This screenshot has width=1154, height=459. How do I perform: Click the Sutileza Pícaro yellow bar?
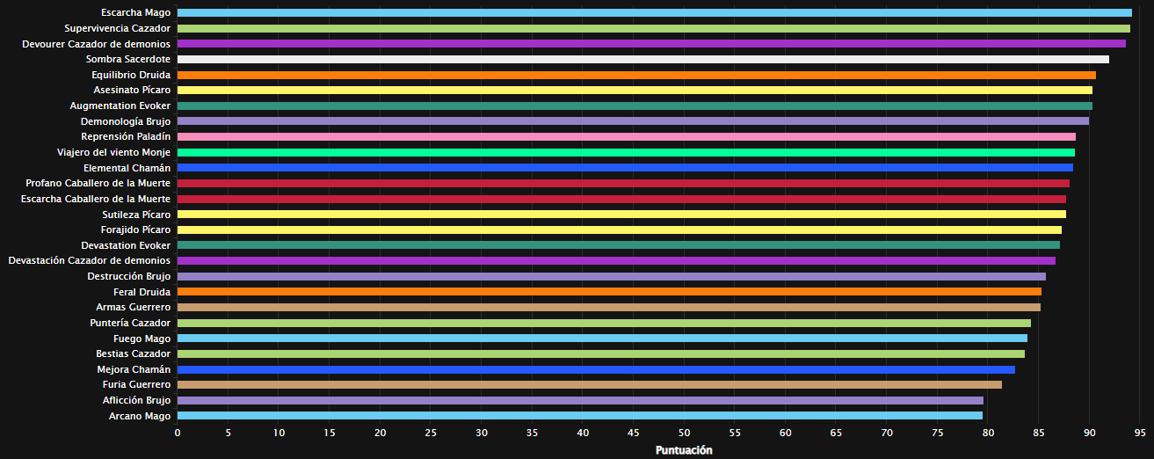pos(621,215)
